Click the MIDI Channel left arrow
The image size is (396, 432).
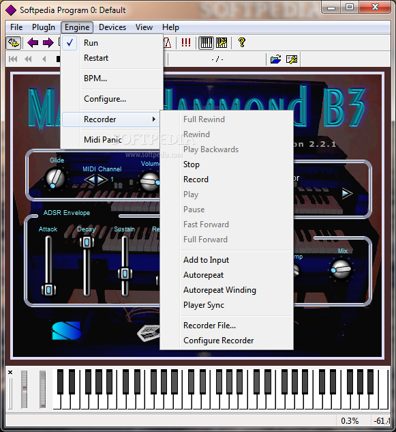click(x=90, y=179)
